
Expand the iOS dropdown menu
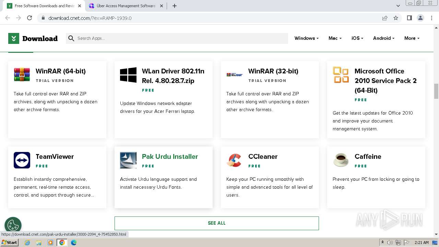coord(357,38)
